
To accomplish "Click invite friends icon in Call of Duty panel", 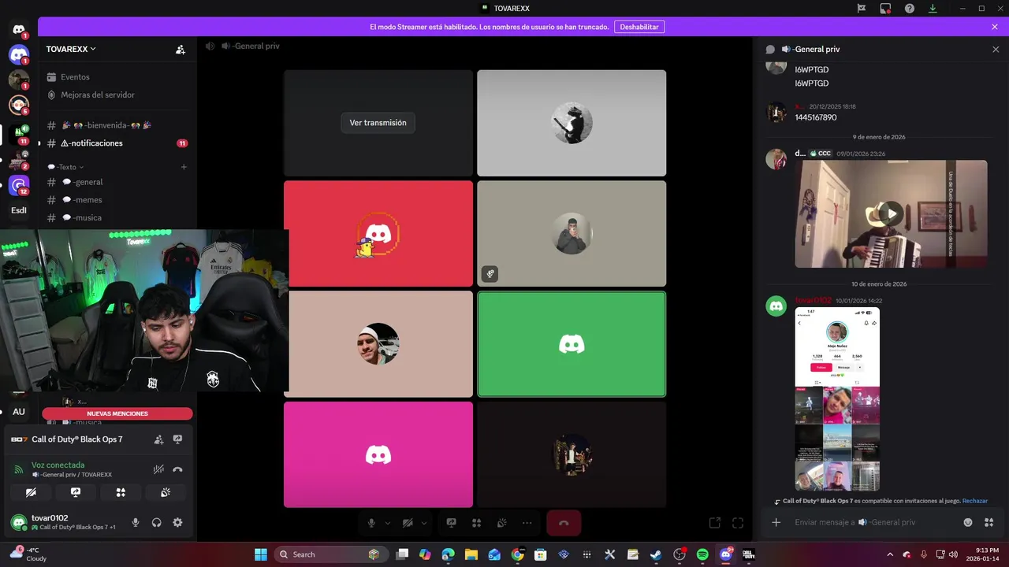I will [x=158, y=439].
